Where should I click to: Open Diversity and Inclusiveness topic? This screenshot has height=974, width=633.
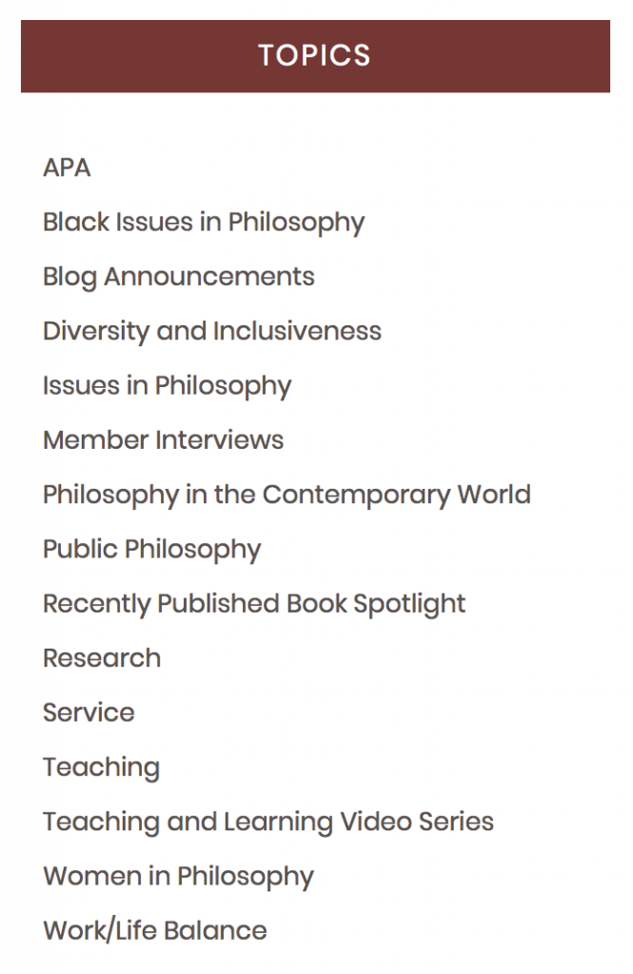211,331
